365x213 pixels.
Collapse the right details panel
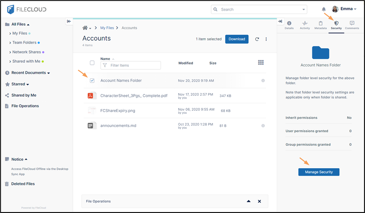280,21
